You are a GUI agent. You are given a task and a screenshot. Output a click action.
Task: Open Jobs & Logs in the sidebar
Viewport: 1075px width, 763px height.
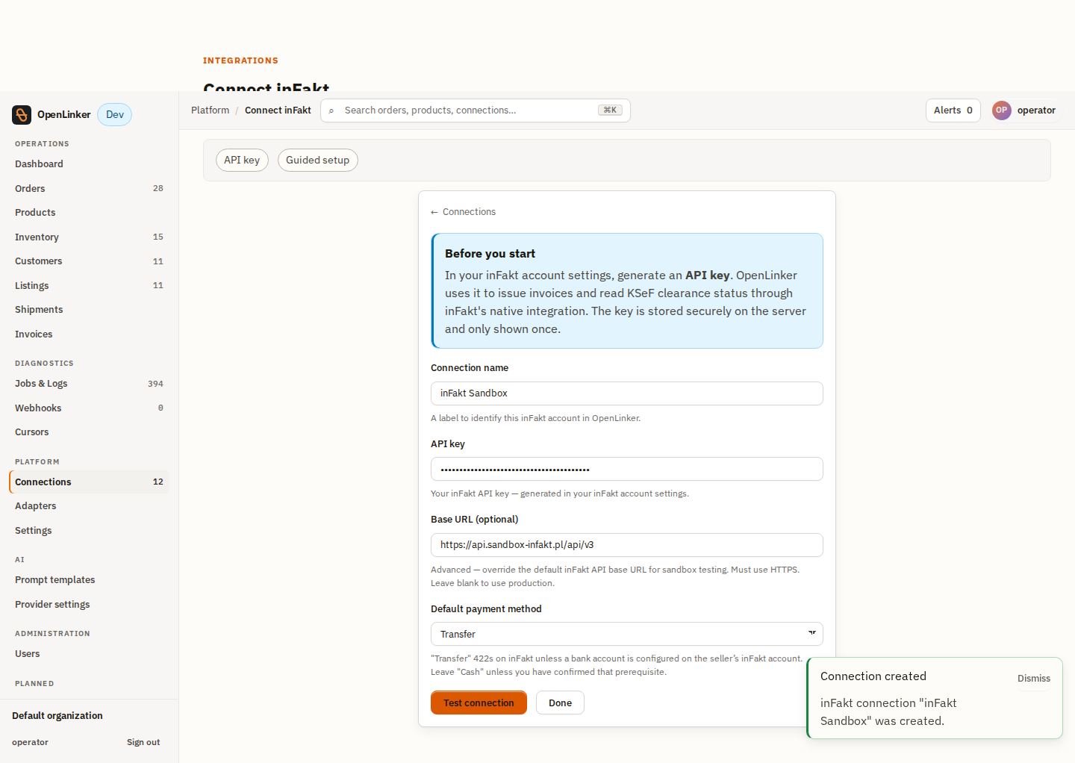click(89, 383)
